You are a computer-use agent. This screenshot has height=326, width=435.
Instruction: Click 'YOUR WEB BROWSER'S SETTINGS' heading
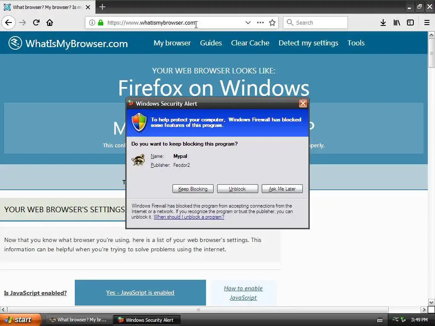click(x=65, y=209)
